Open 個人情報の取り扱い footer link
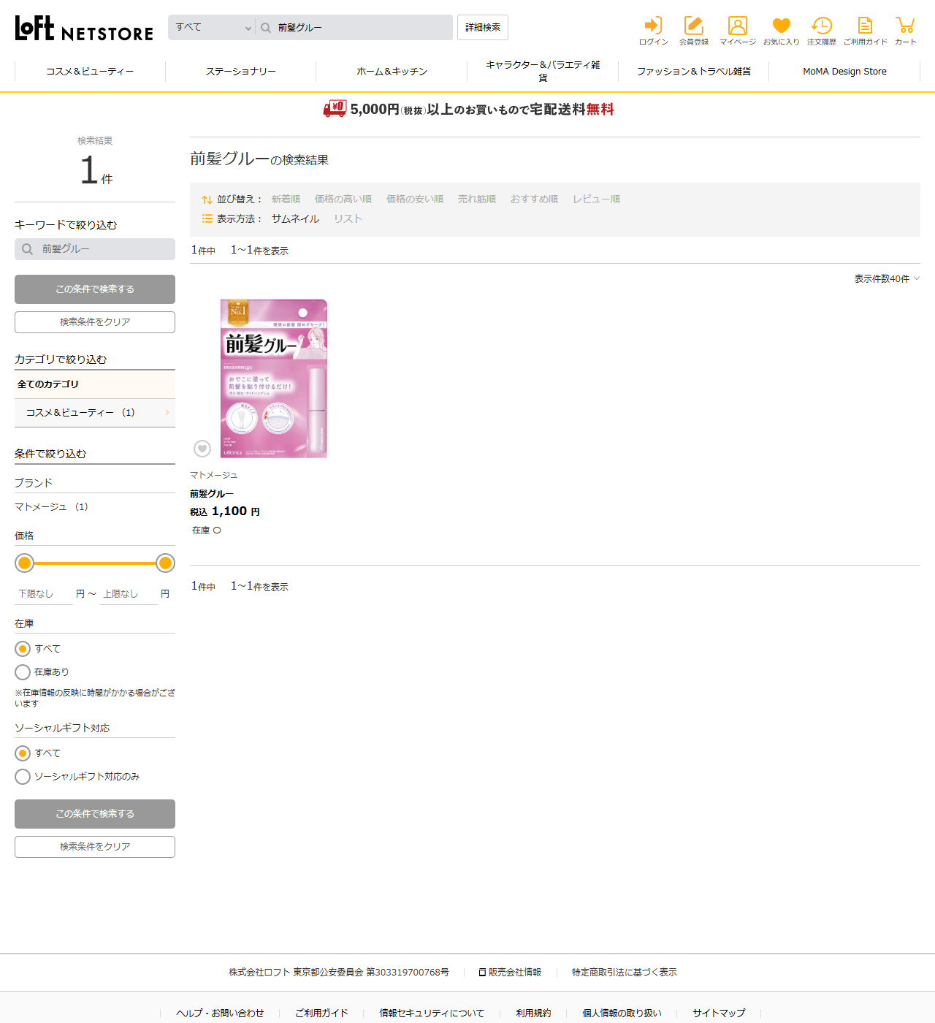This screenshot has width=935, height=1023. 622,1014
